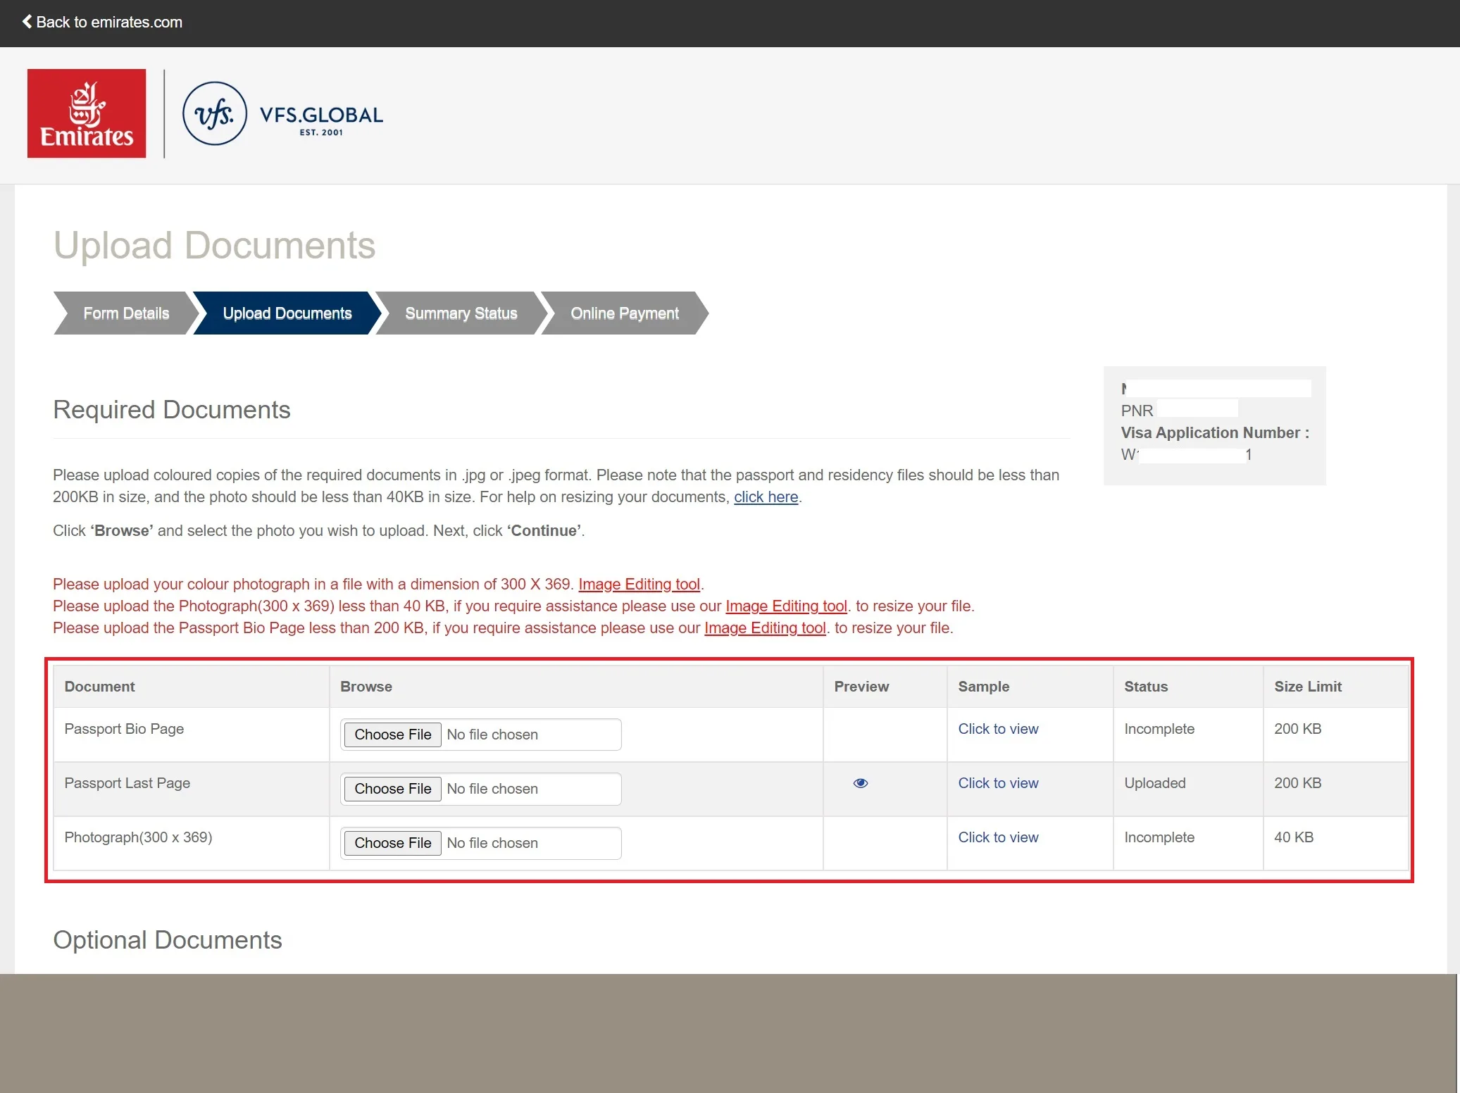Click the Passport Bio Page file input field
This screenshot has width=1460, height=1093.
pos(481,735)
